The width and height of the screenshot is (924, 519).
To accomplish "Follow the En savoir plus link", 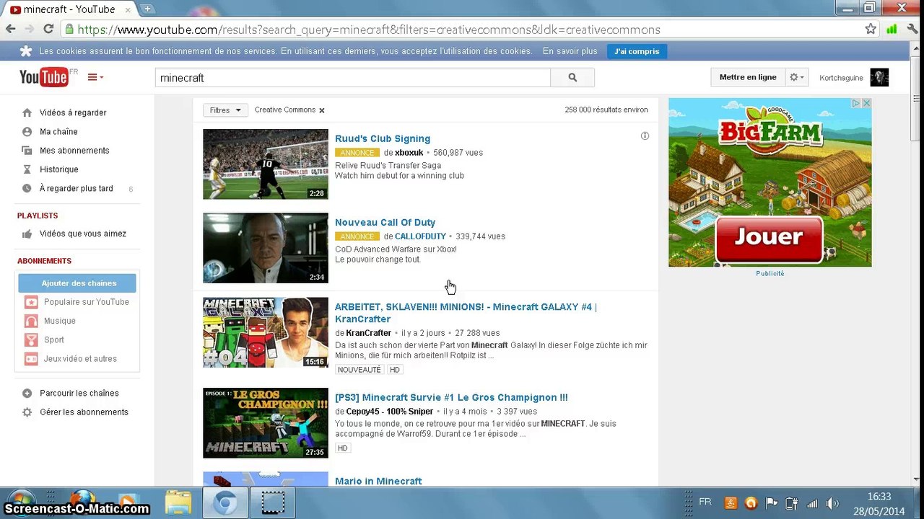I will coord(570,51).
